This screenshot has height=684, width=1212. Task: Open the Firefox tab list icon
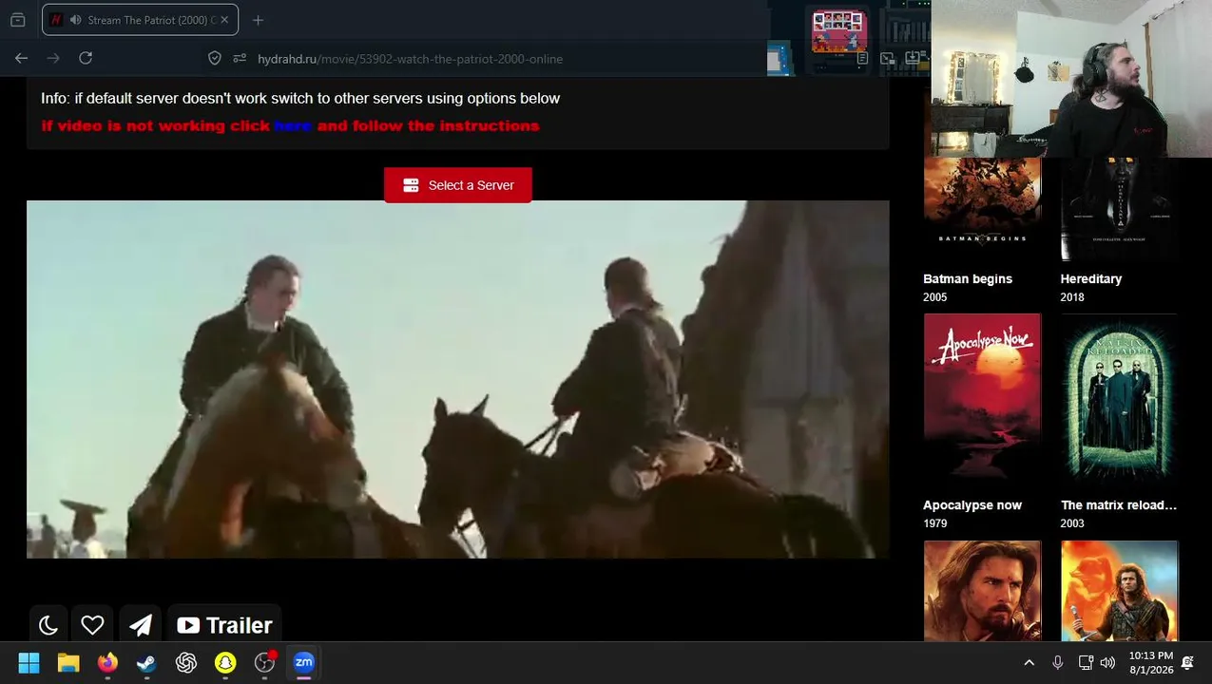click(17, 20)
